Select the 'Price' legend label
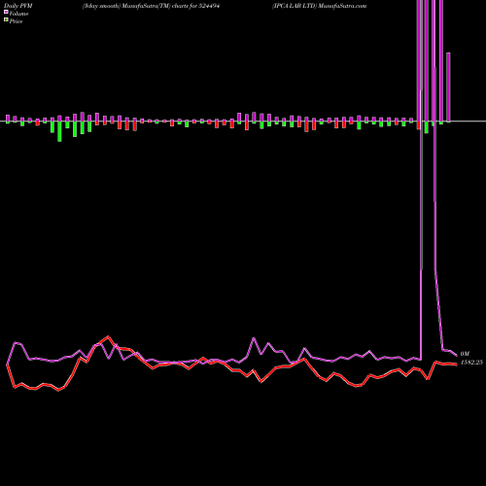The width and height of the screenshot is (486, 486). pyautogui.click(x=16, y=21)
